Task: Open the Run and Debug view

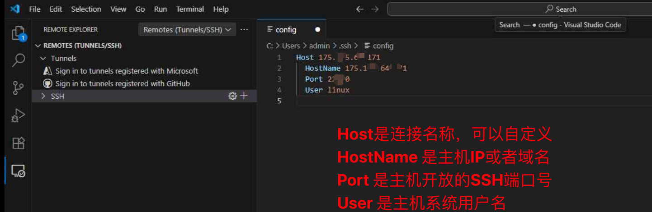Action: (18, 115)
